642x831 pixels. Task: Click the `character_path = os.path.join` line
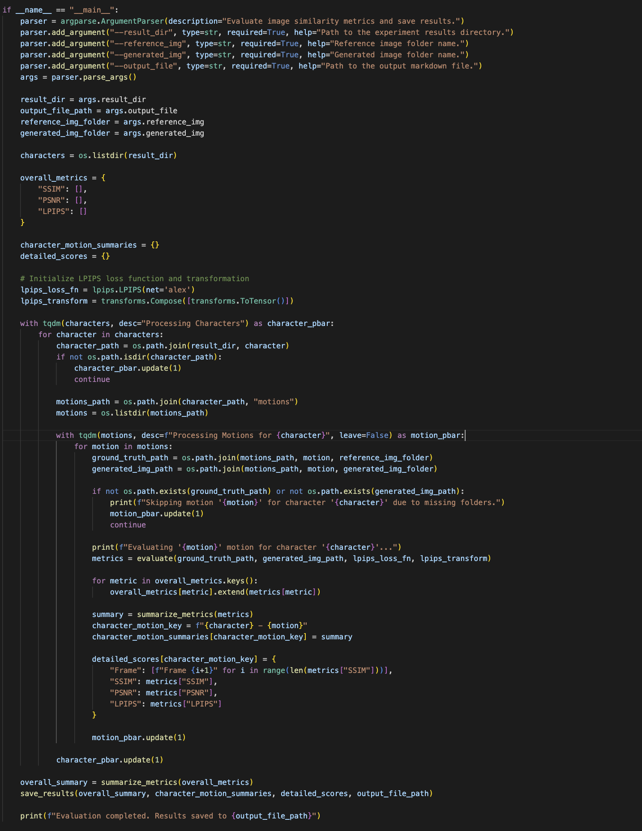(173, 346)
